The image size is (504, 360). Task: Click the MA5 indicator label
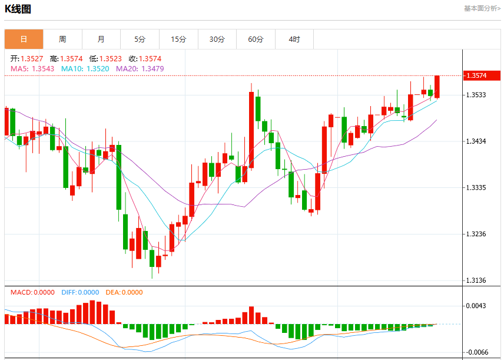coord(32,68)
